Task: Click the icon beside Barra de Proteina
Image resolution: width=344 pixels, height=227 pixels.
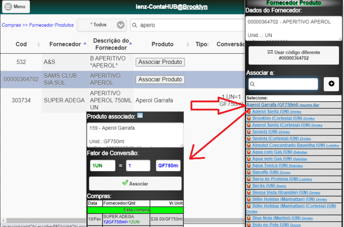Action: click(249, 179)
